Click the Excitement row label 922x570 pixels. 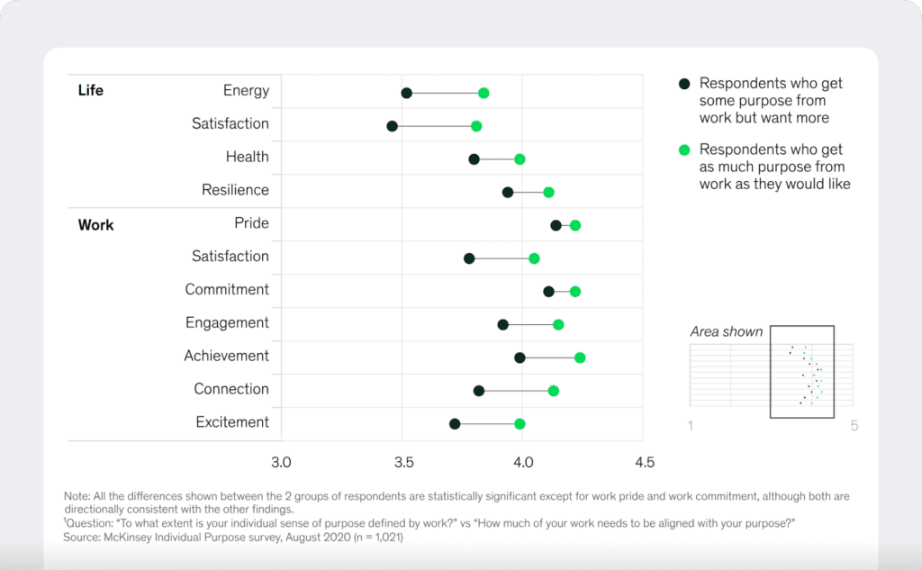232,422
